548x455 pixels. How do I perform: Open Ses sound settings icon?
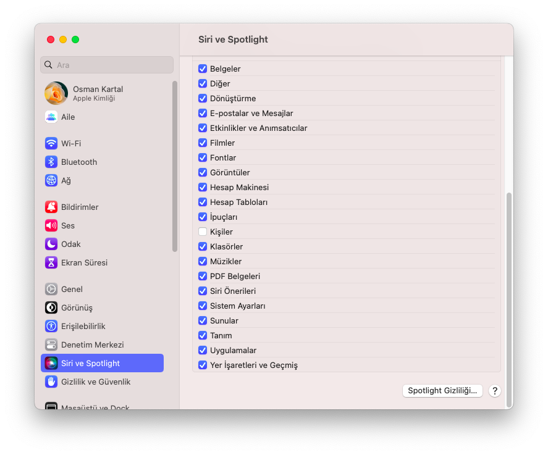[51, 225]
